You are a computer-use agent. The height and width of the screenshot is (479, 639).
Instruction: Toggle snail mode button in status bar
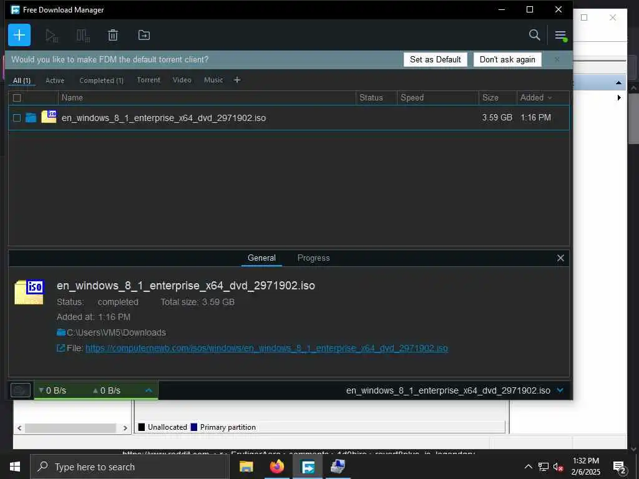(x=21, y=390)
